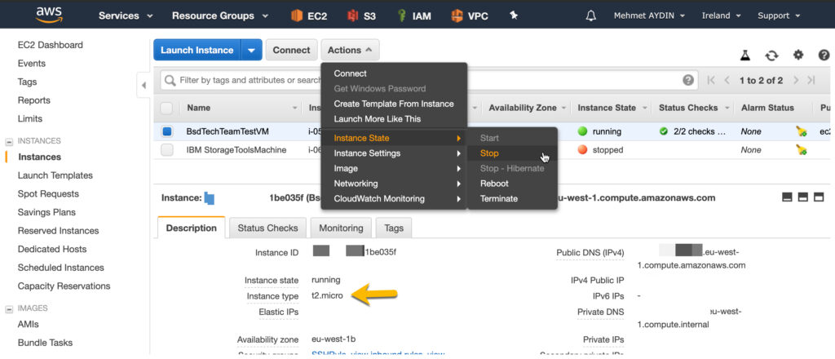Open IAM shortcut in top bar
The height and width of the screenshot is (359, 835).
tap(415, 16)
